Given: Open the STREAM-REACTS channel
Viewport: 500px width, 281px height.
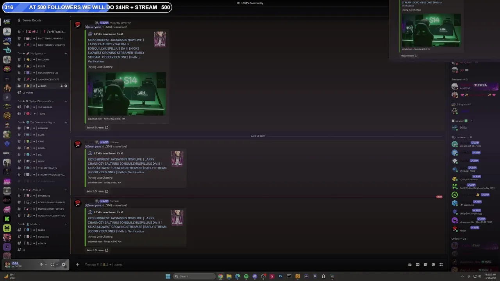Looking at the screenshot, I should (x=42, y=168).
